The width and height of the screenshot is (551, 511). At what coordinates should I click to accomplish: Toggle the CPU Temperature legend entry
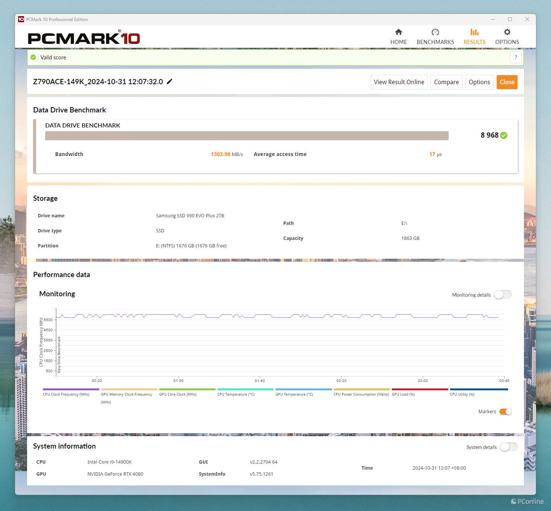coord(236,394)
